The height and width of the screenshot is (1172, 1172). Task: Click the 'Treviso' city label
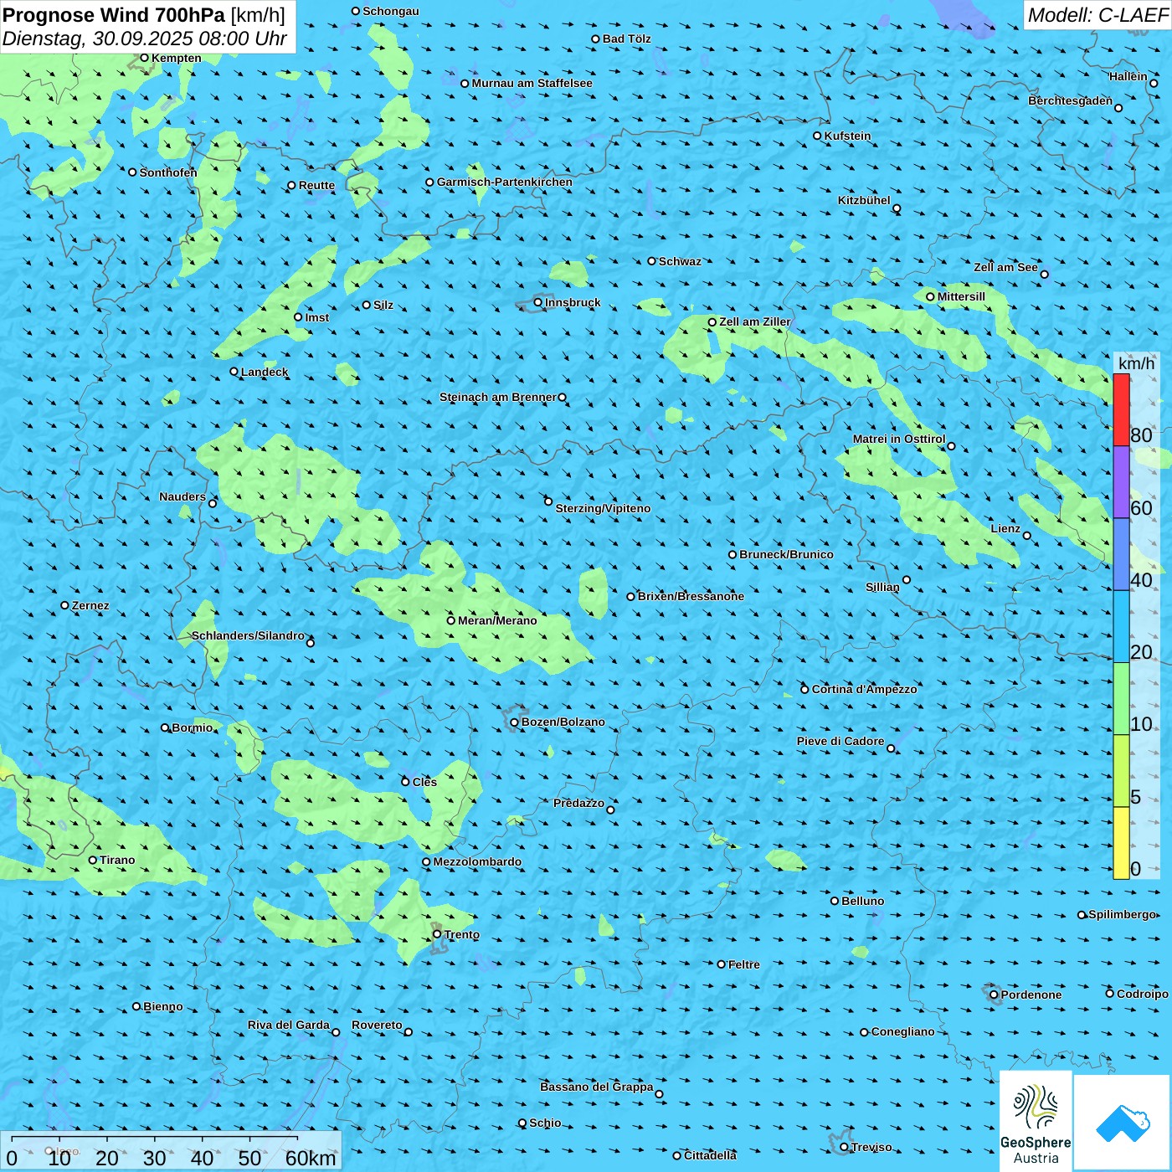click(871, 1147)
